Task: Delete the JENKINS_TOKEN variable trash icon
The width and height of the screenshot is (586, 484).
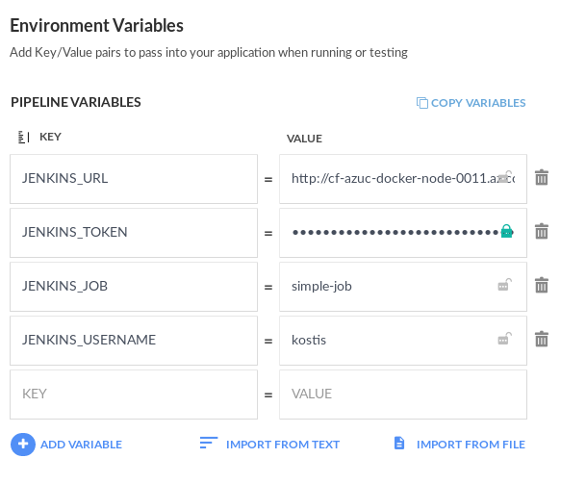Action: click(542, 232)
